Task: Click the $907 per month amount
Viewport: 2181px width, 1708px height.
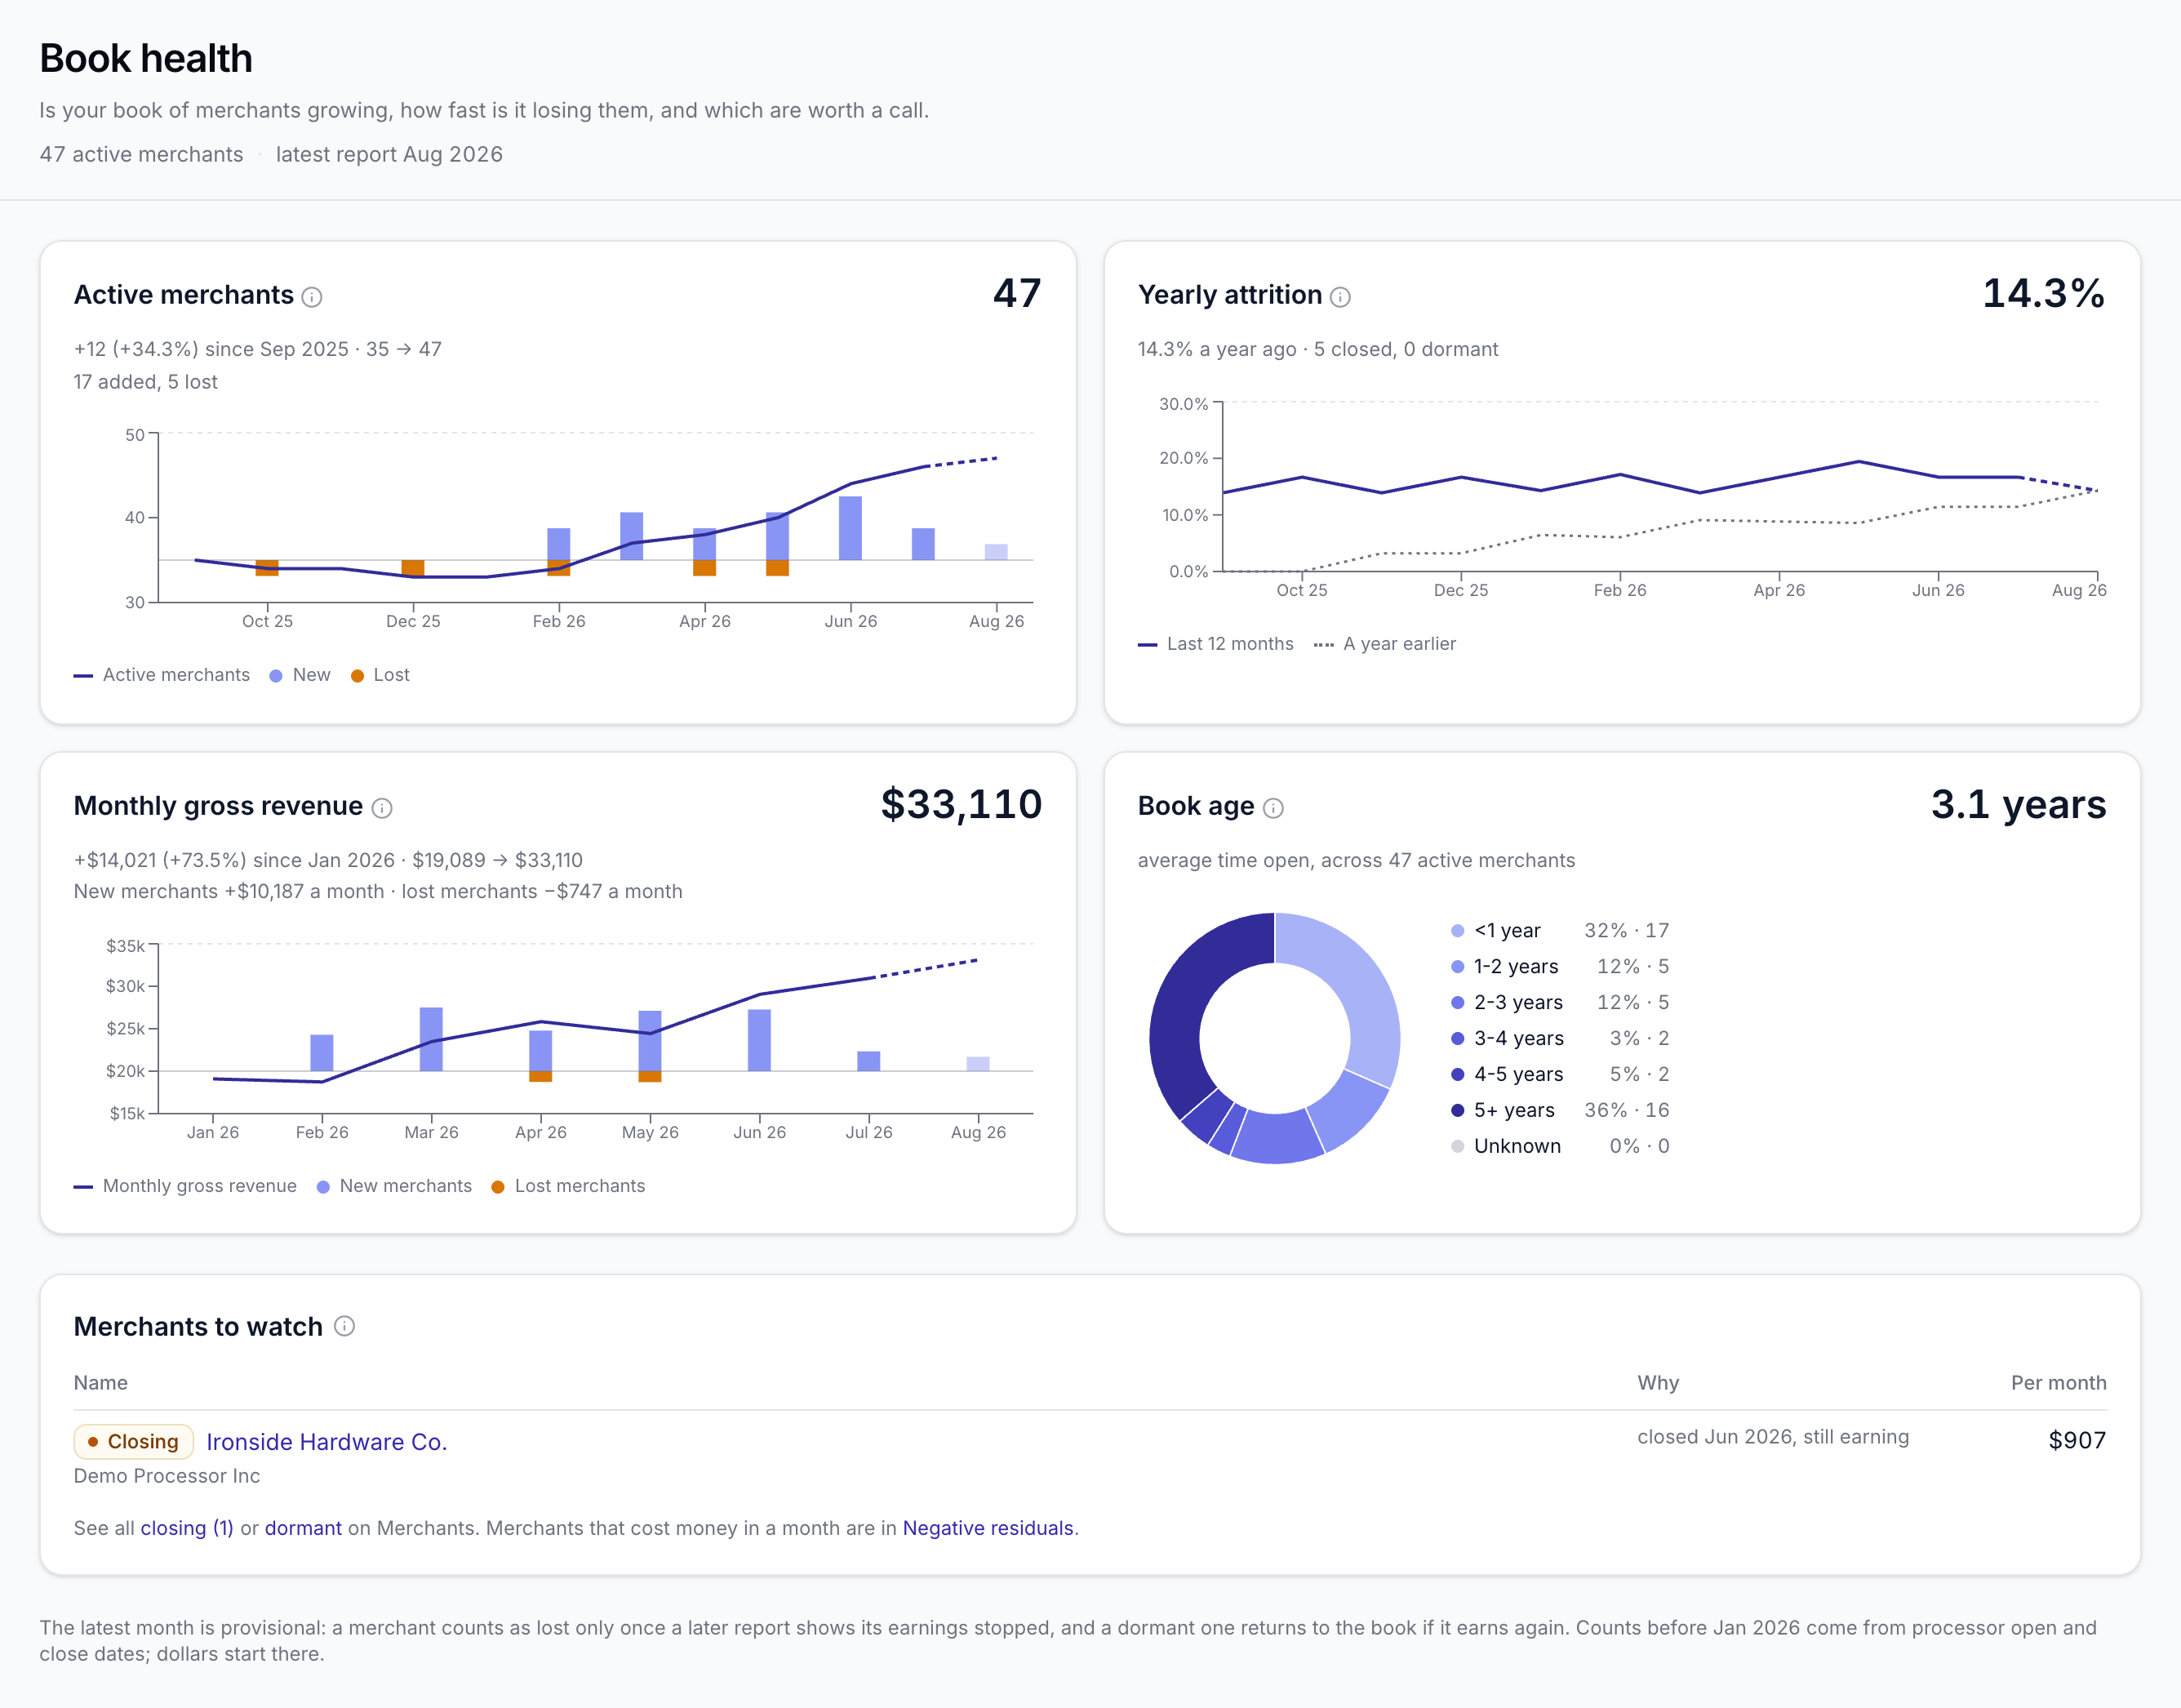Action: point(2077,1440)
